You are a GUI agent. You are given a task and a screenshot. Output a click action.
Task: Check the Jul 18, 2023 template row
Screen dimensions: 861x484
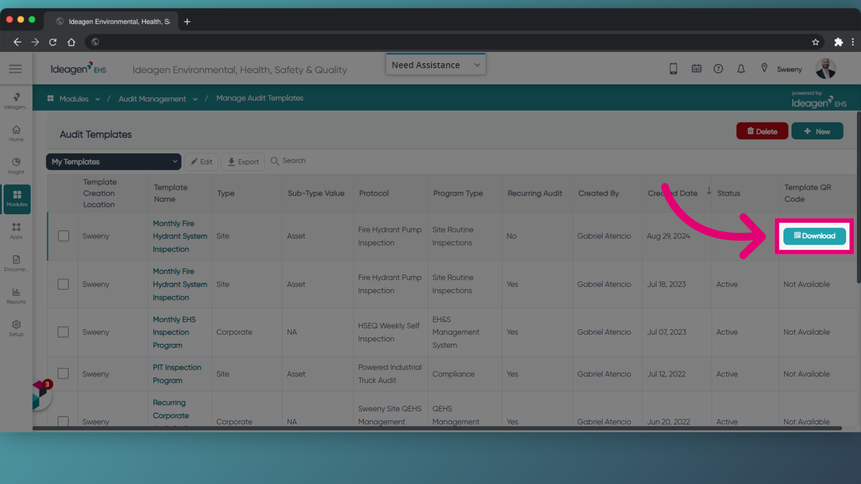(63, 284)
